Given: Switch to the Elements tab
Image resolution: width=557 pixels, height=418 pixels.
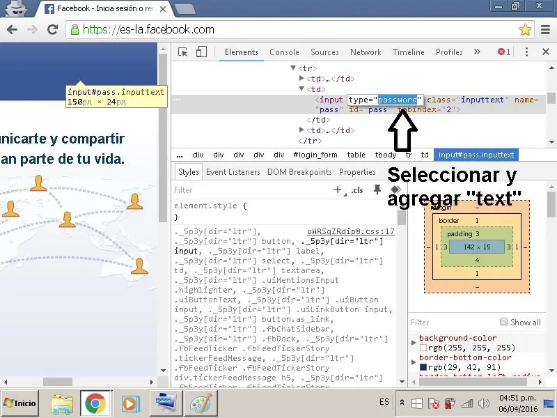Looking at the screenshot, I should 241,52.
